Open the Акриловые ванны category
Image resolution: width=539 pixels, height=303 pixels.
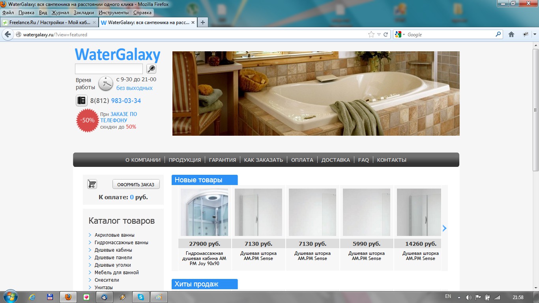[x=114, y=235]
